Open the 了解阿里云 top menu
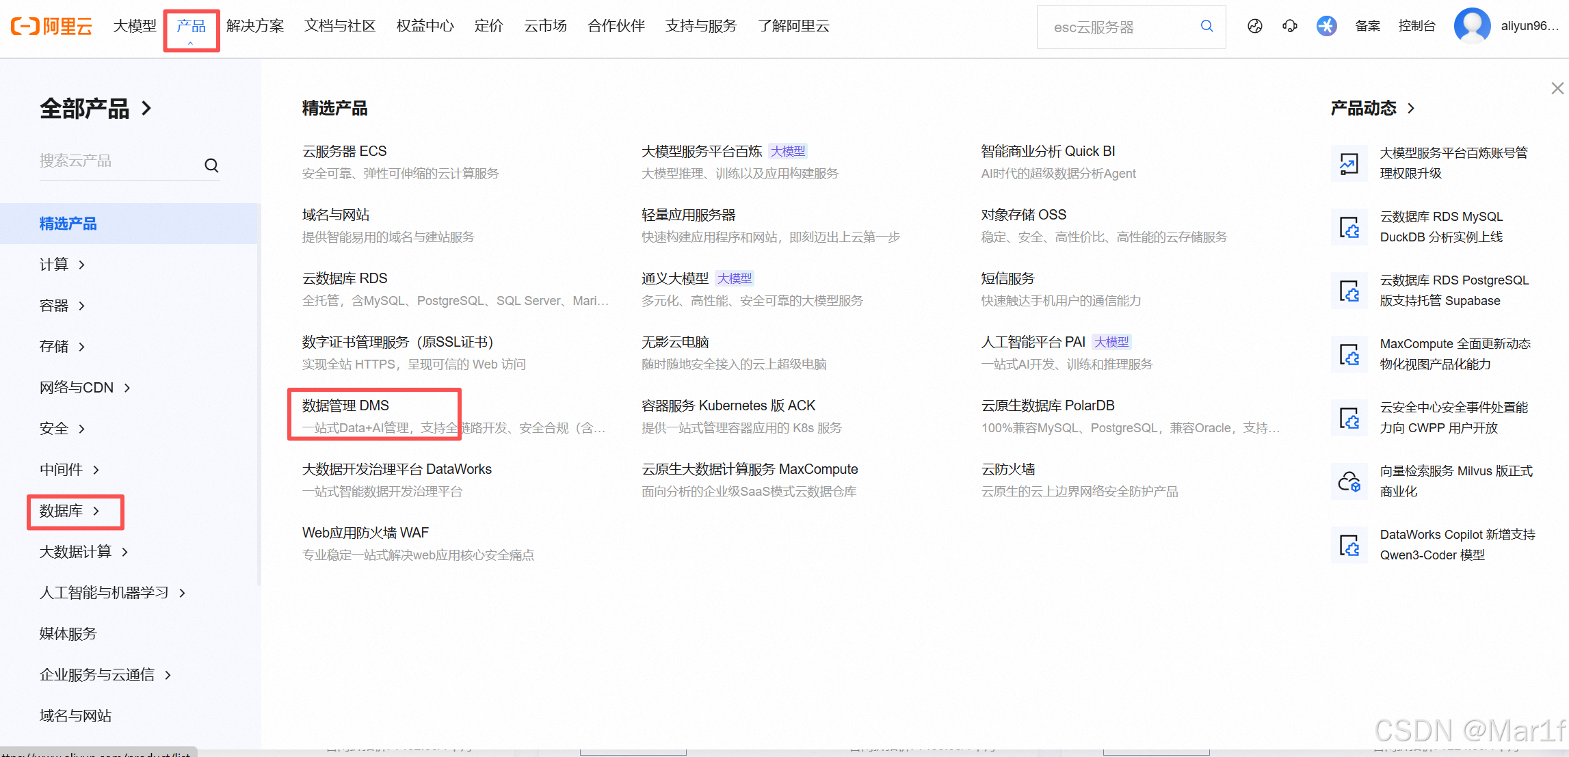 click(793, 26)
